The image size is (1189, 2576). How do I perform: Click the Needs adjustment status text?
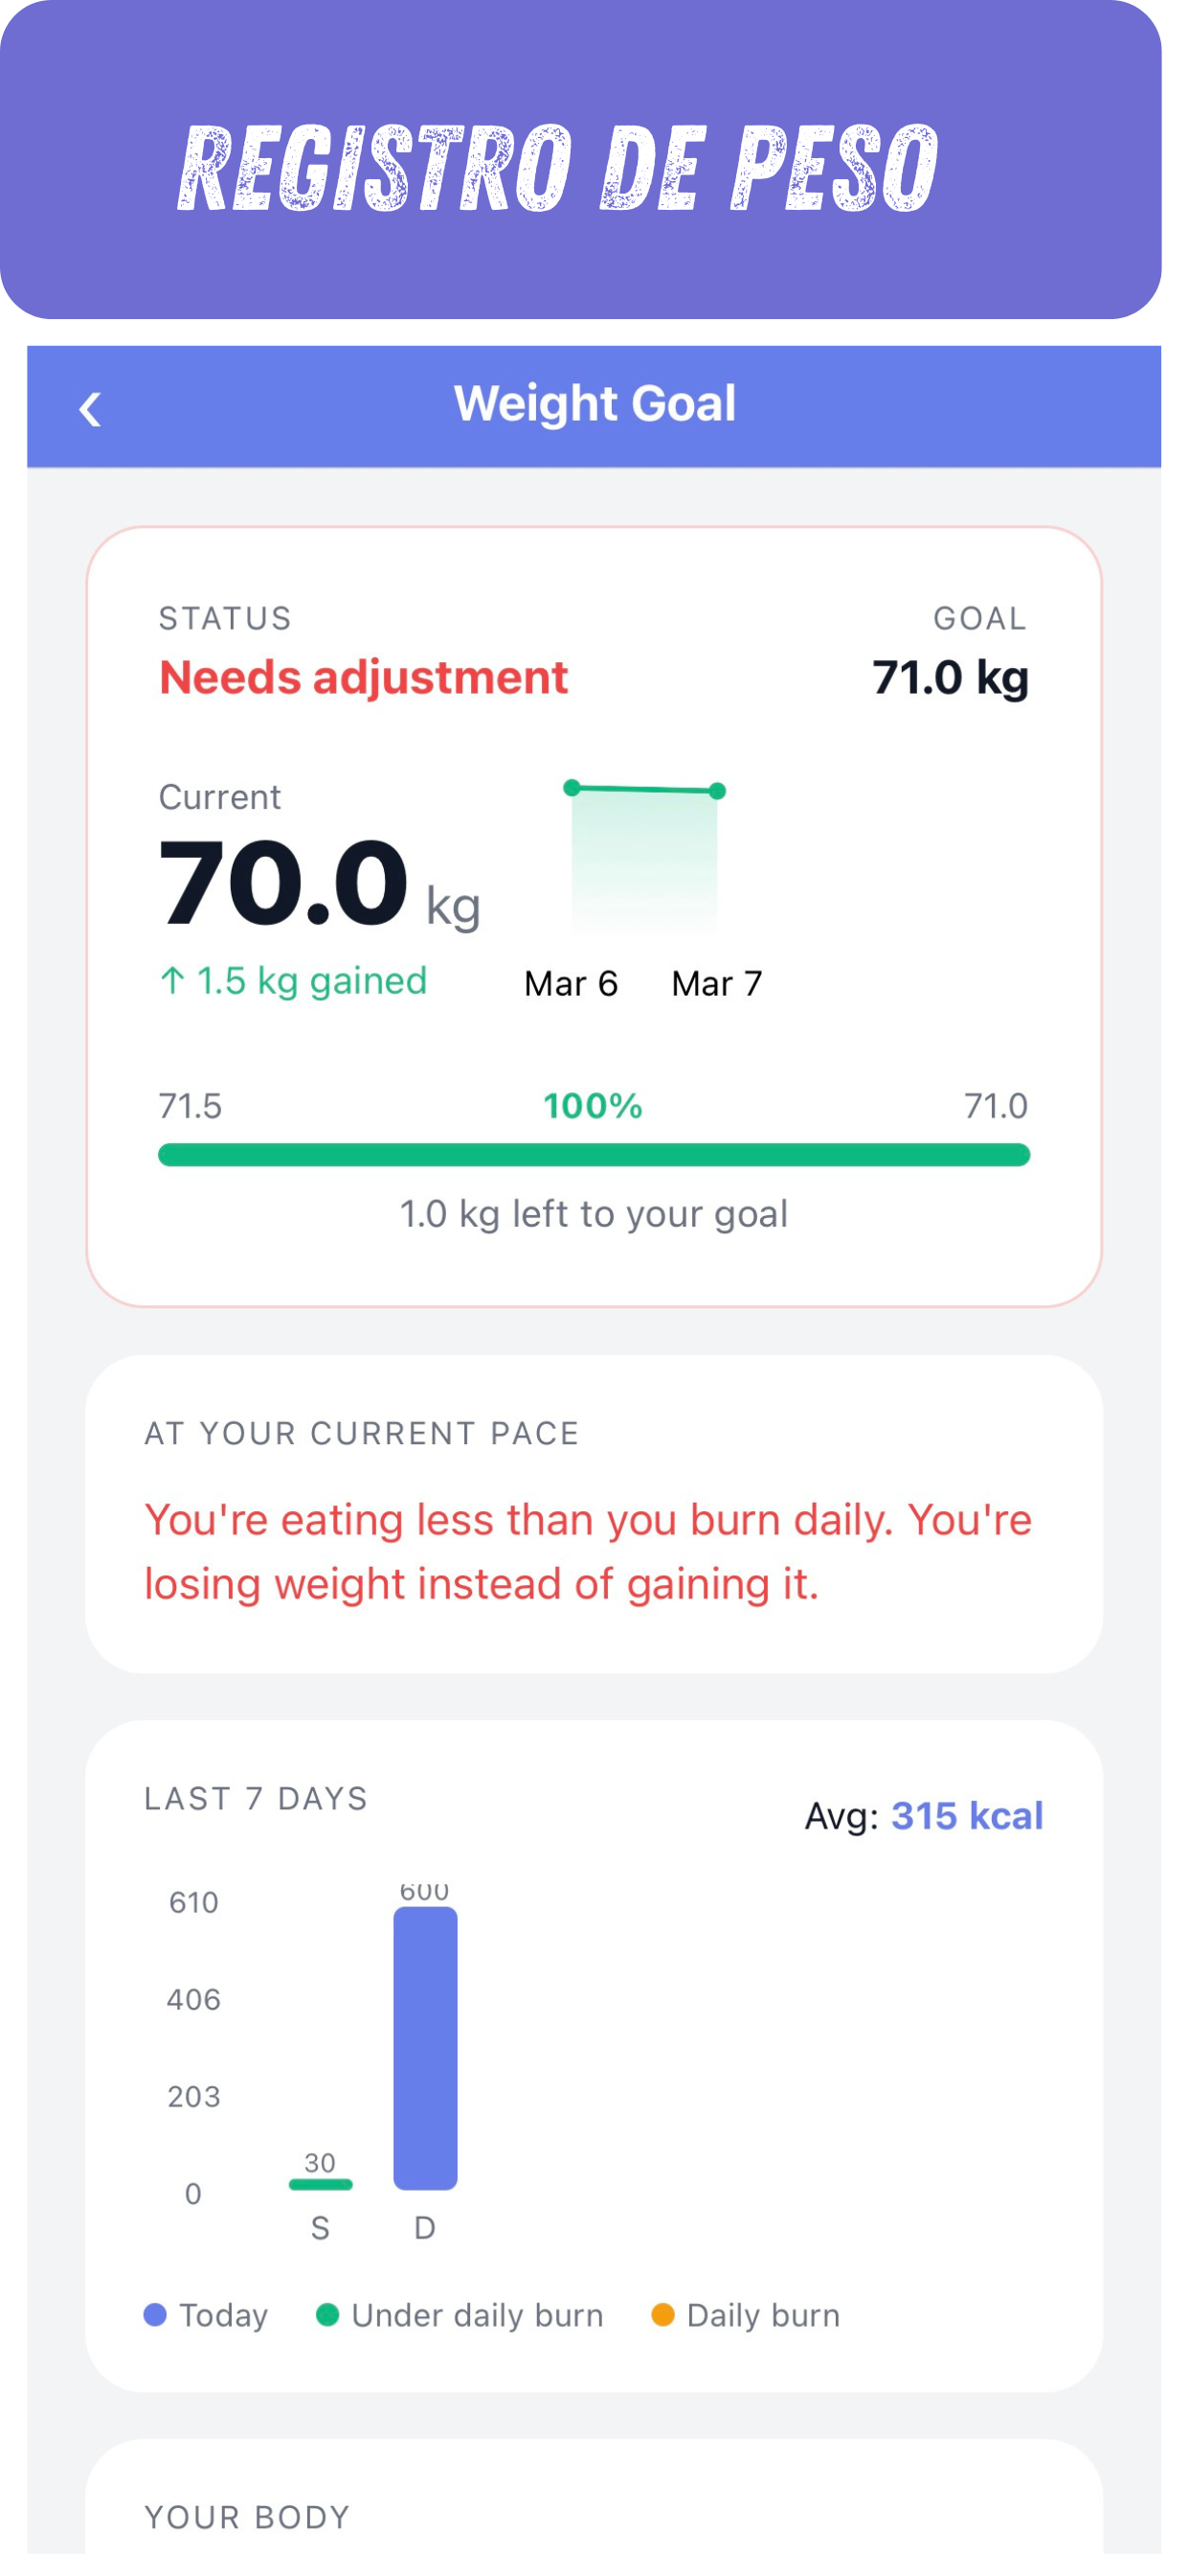click(x=364, y=677)
